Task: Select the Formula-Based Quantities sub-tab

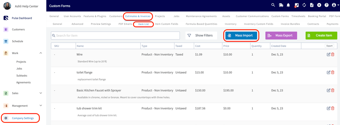Action: point(202,24)
